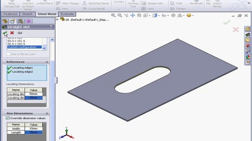The image size is (252, 141).
Task: Open the Search task pane tab
Action: click(248, 46)
